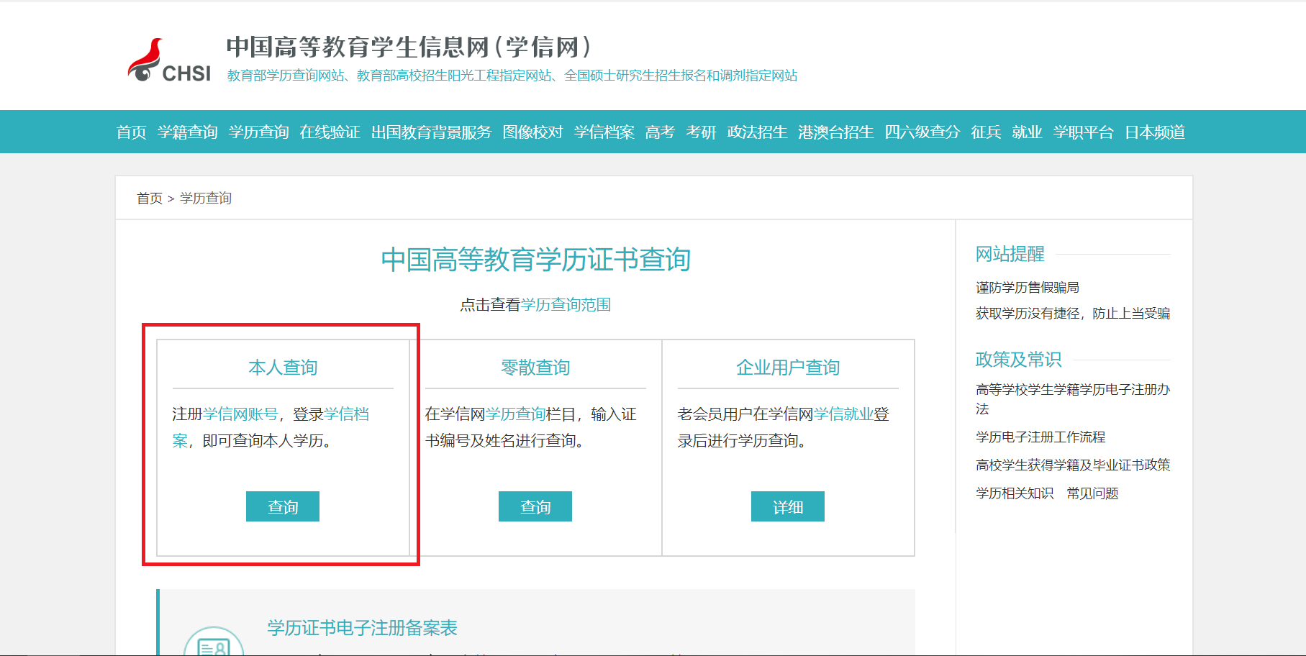Click the CHSI logo icon
This screenshot has width=1306, height=656.
169,60
